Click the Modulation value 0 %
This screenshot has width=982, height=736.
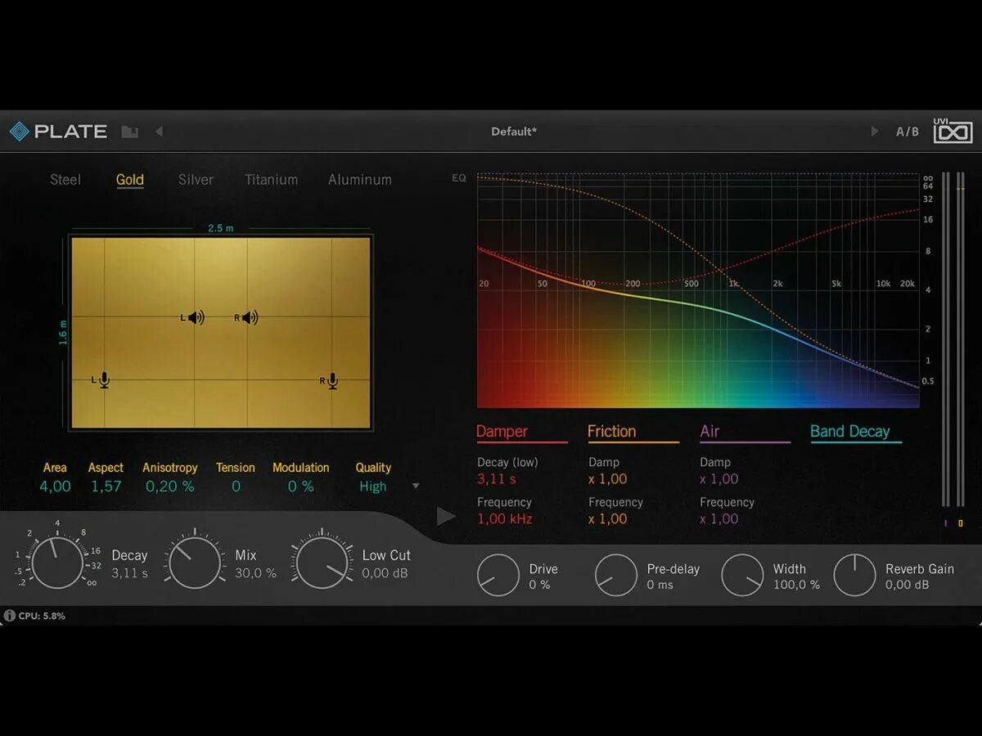301,487
